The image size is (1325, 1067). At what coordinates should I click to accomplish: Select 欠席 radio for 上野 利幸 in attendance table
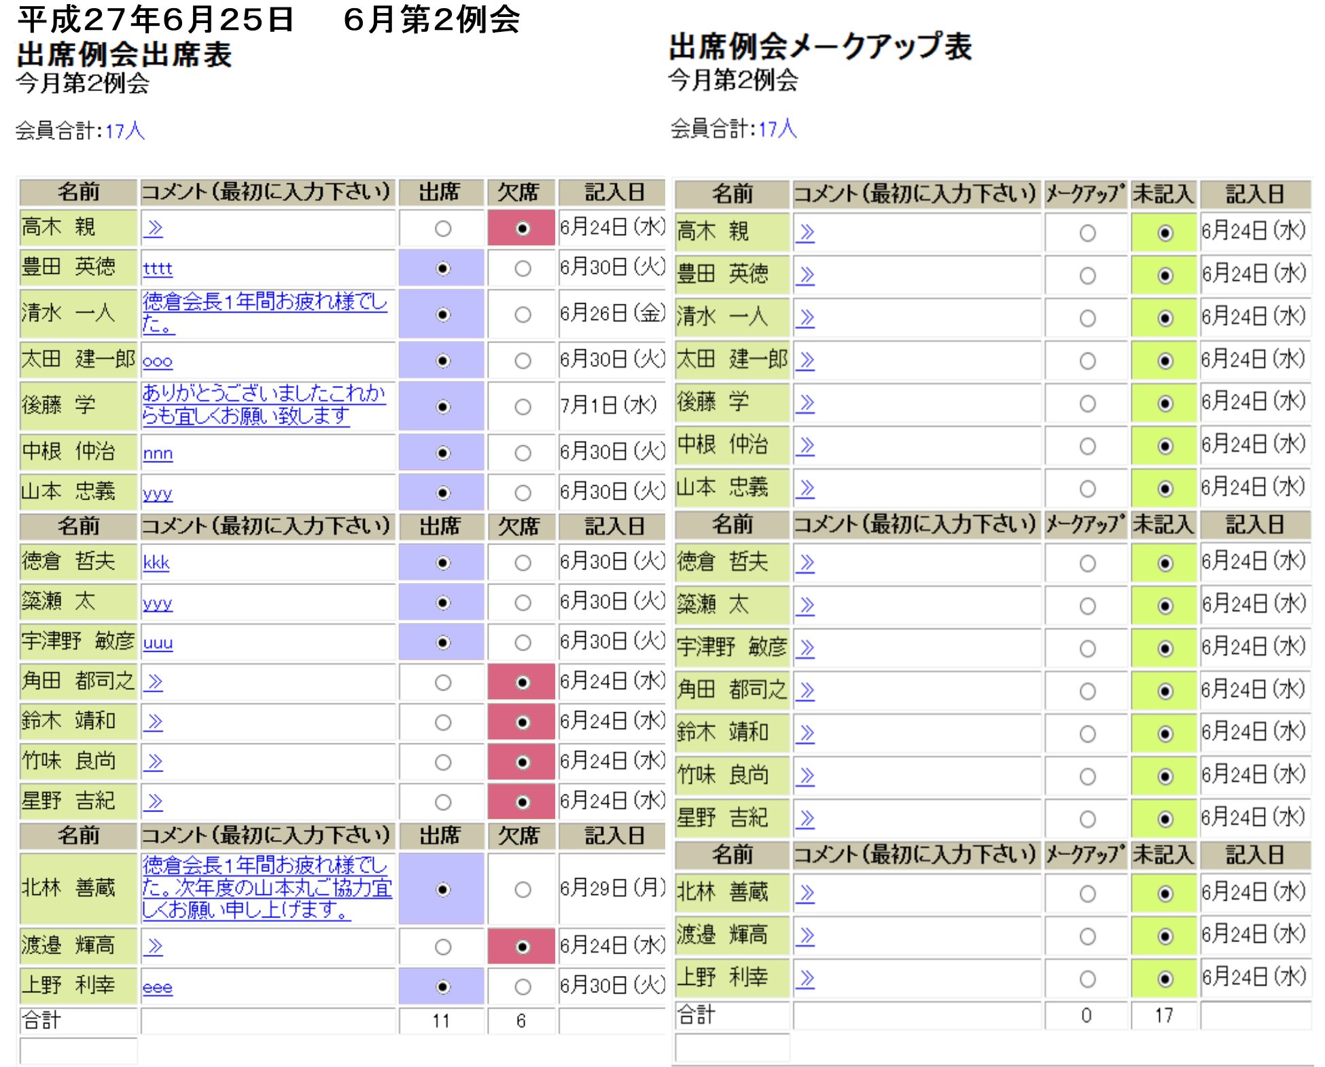(523, 987)
